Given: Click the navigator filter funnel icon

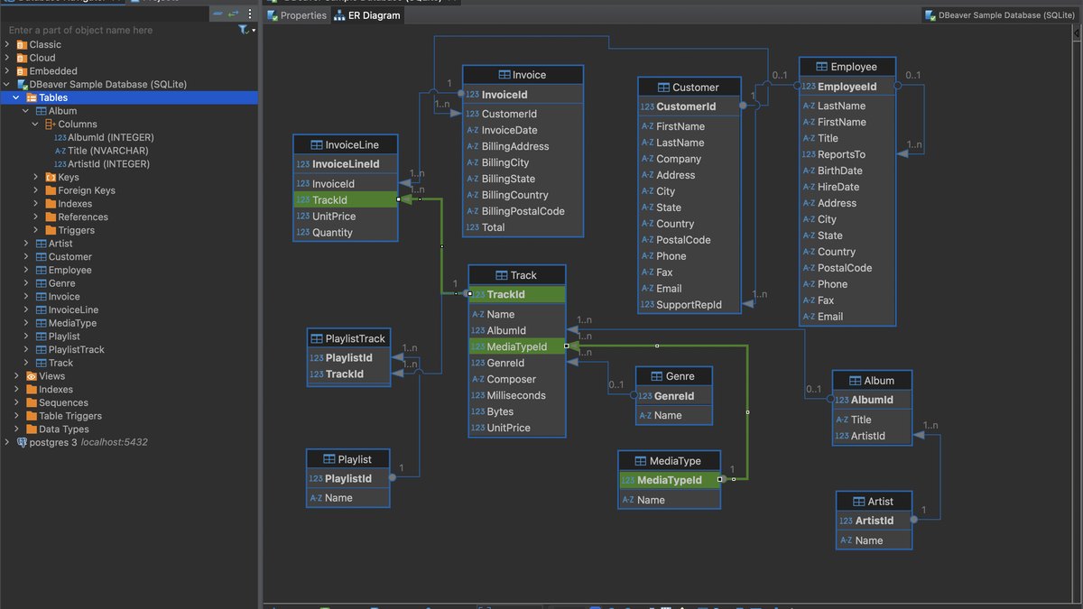Looking at the screenshot, I should (x=243, y=30).
